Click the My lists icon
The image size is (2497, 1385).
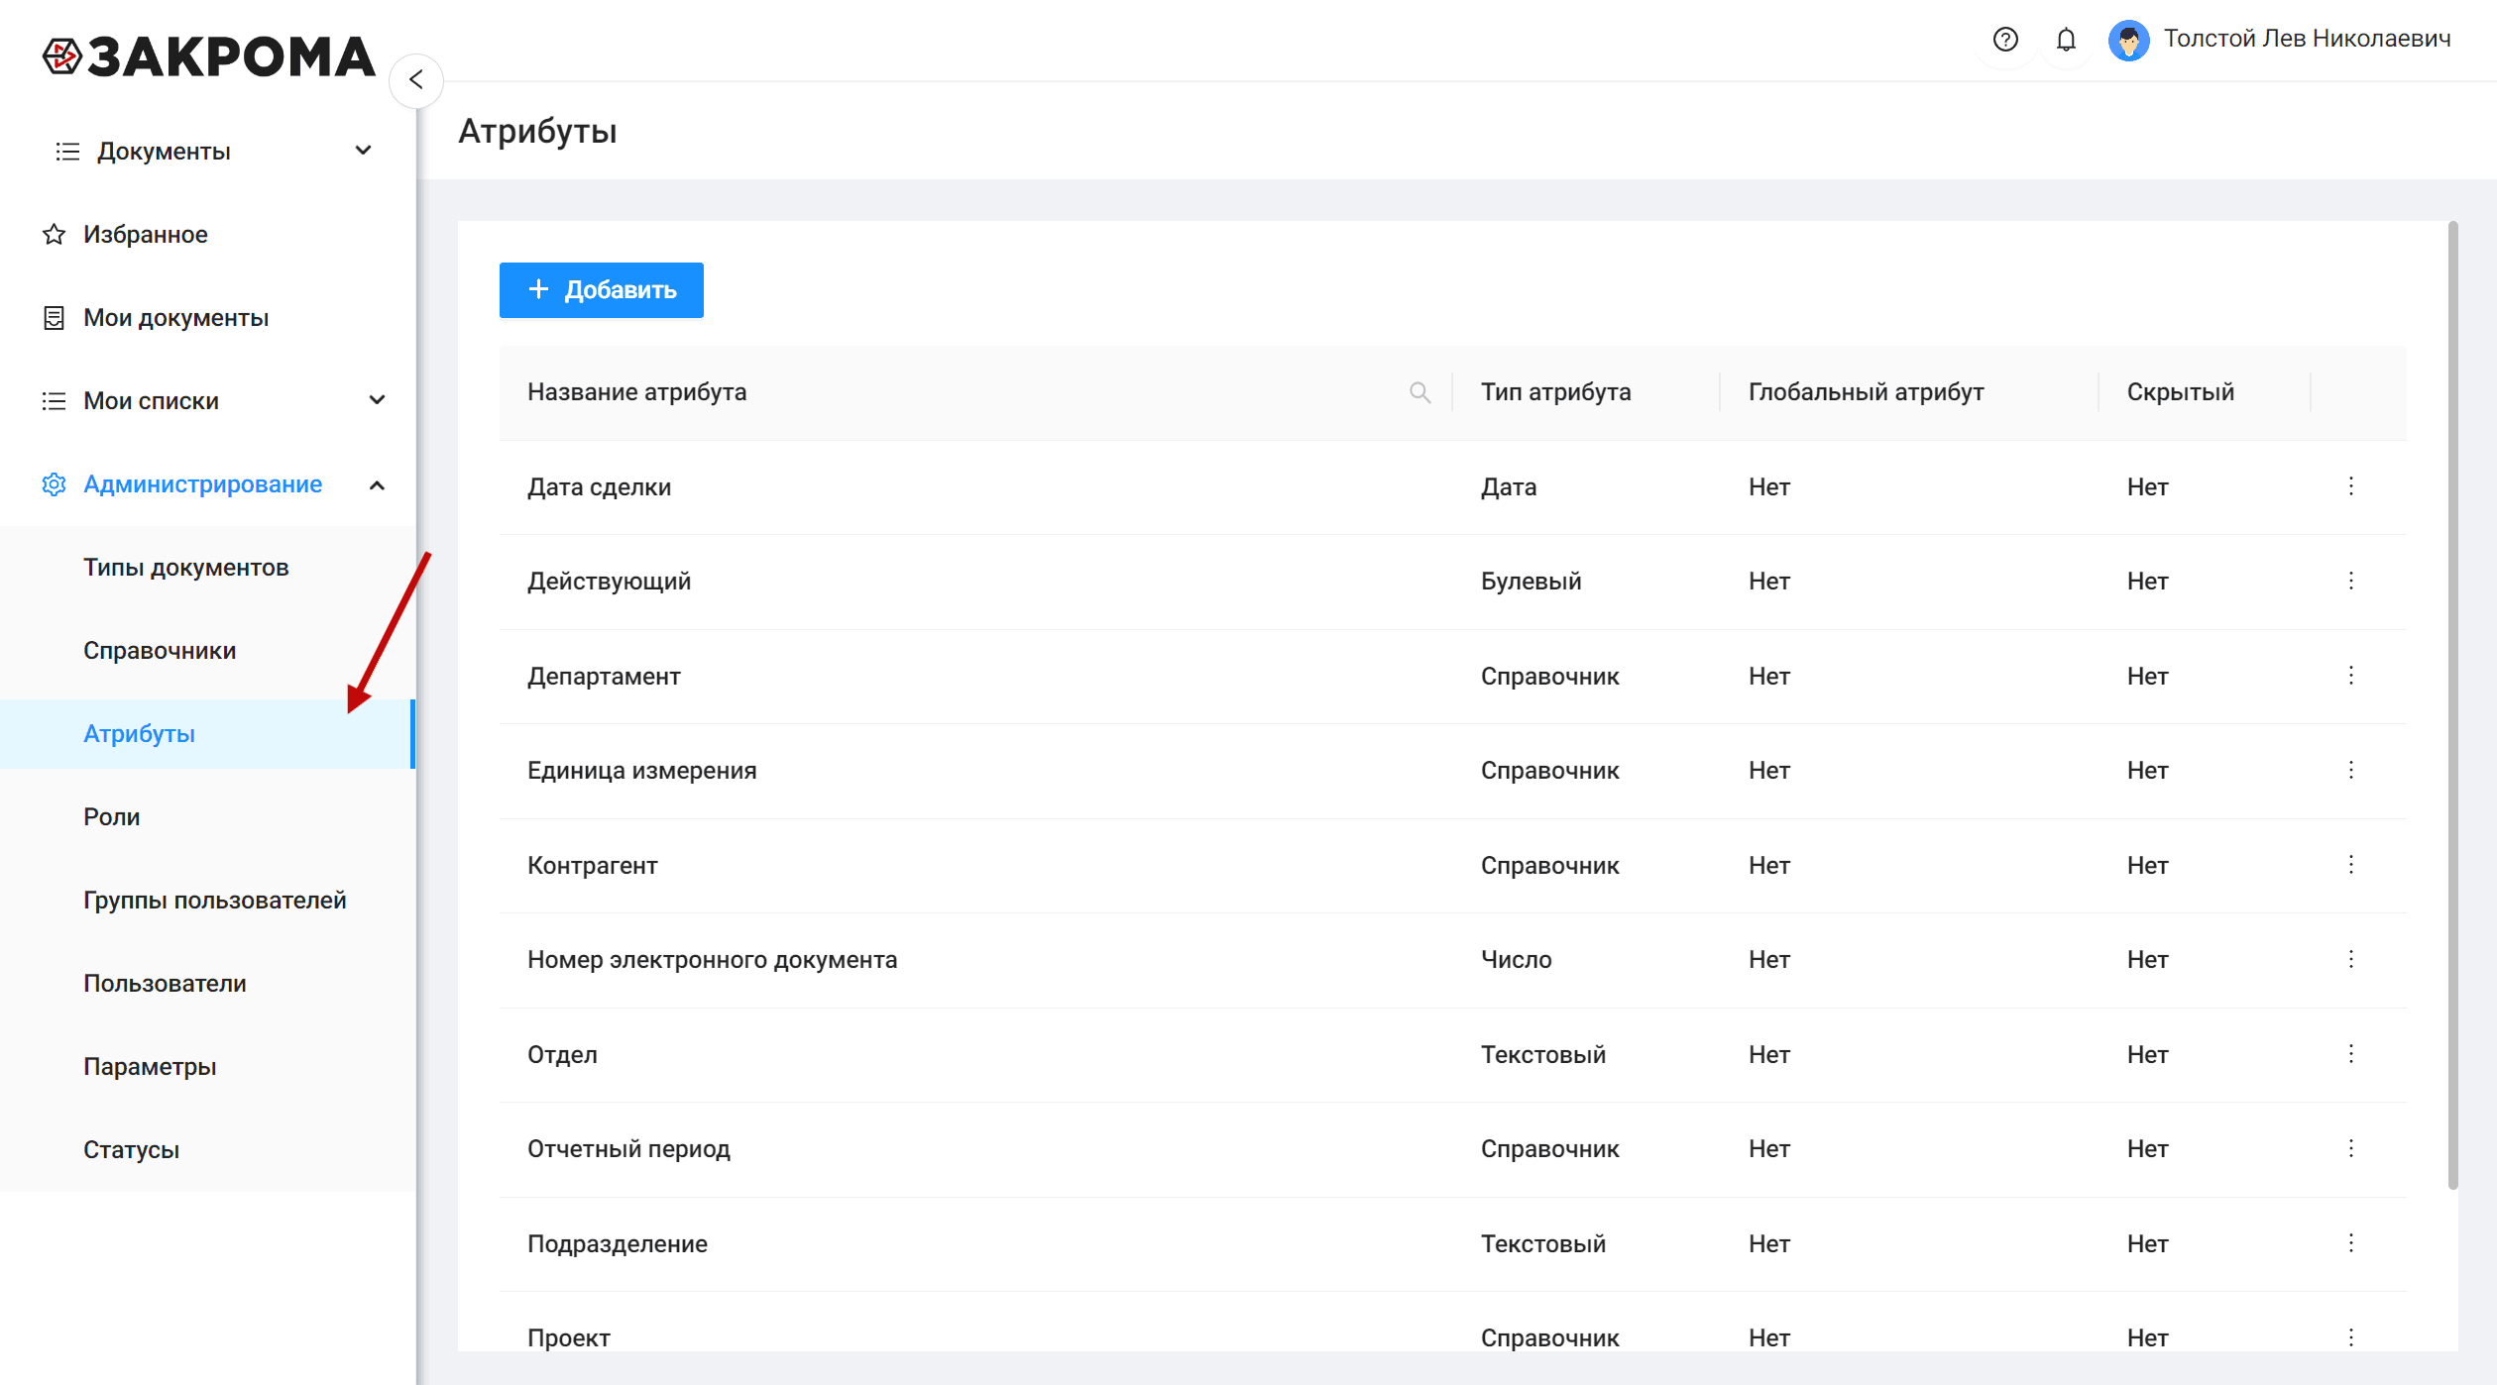pyautogui.click(x=54, y=401)
